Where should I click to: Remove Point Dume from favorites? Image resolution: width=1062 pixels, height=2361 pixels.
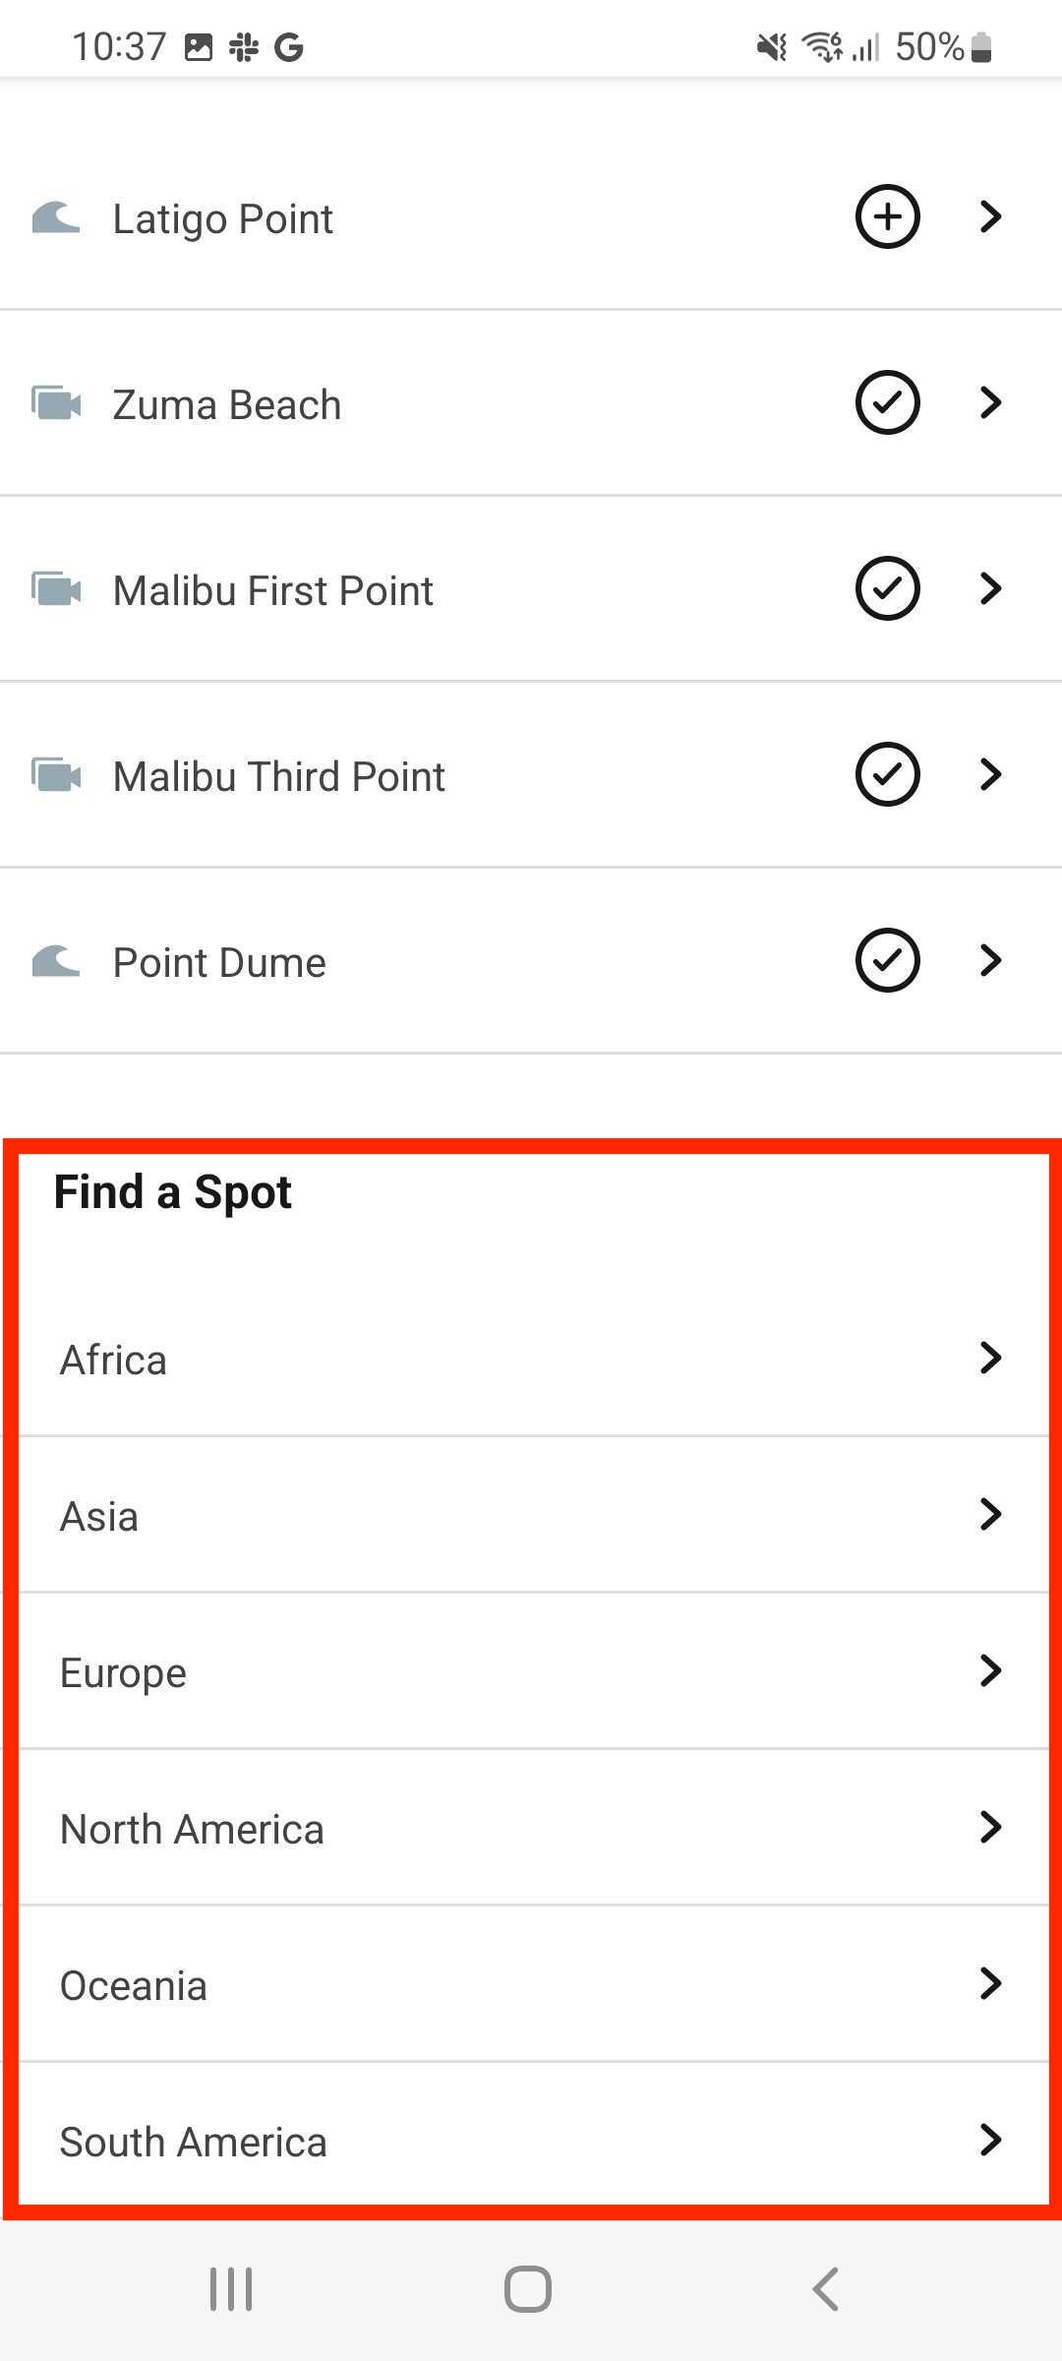887,960
